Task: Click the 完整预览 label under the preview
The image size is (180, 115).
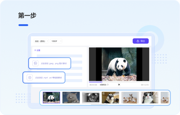Action: [x=103, y=85]
